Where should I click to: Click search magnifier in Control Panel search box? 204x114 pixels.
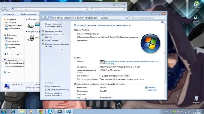coord(164,18)
